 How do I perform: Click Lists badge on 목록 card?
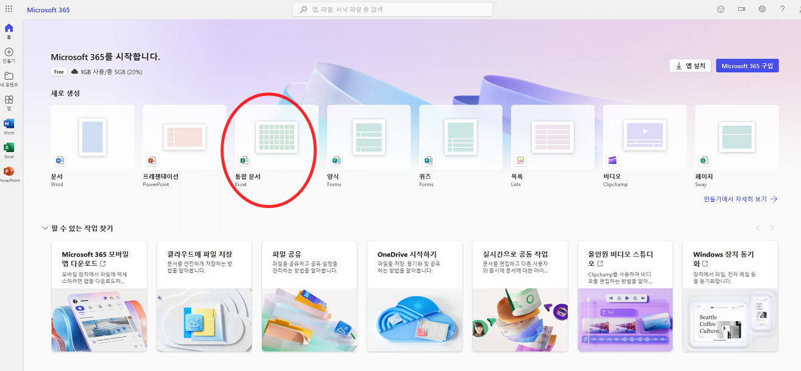tap(520, 161)
